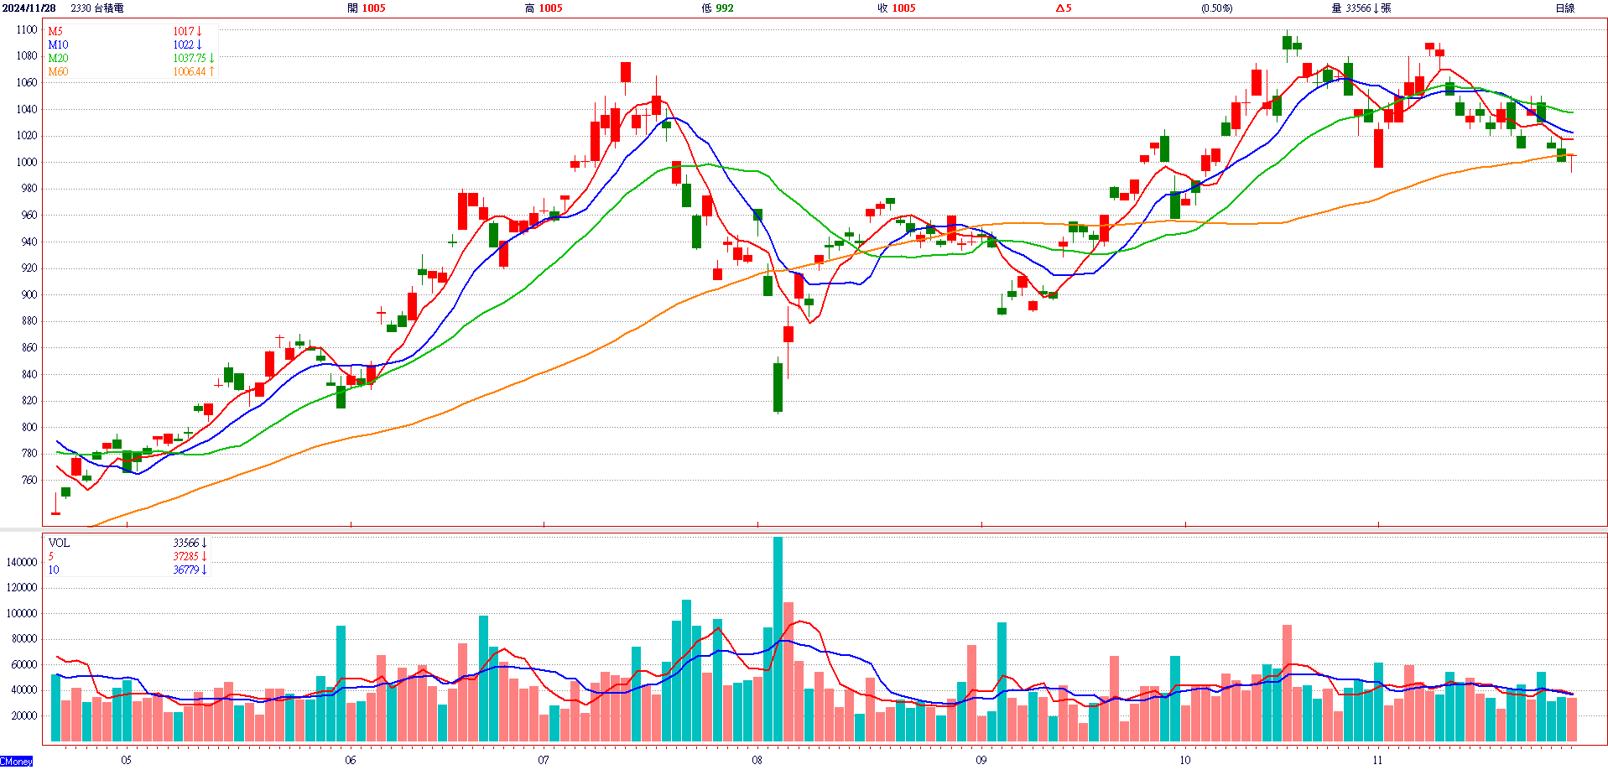The height and width of the screenshot is (775, 1608).
Task: Click the M5 moving average legend
Action: [x=55, y=31]
